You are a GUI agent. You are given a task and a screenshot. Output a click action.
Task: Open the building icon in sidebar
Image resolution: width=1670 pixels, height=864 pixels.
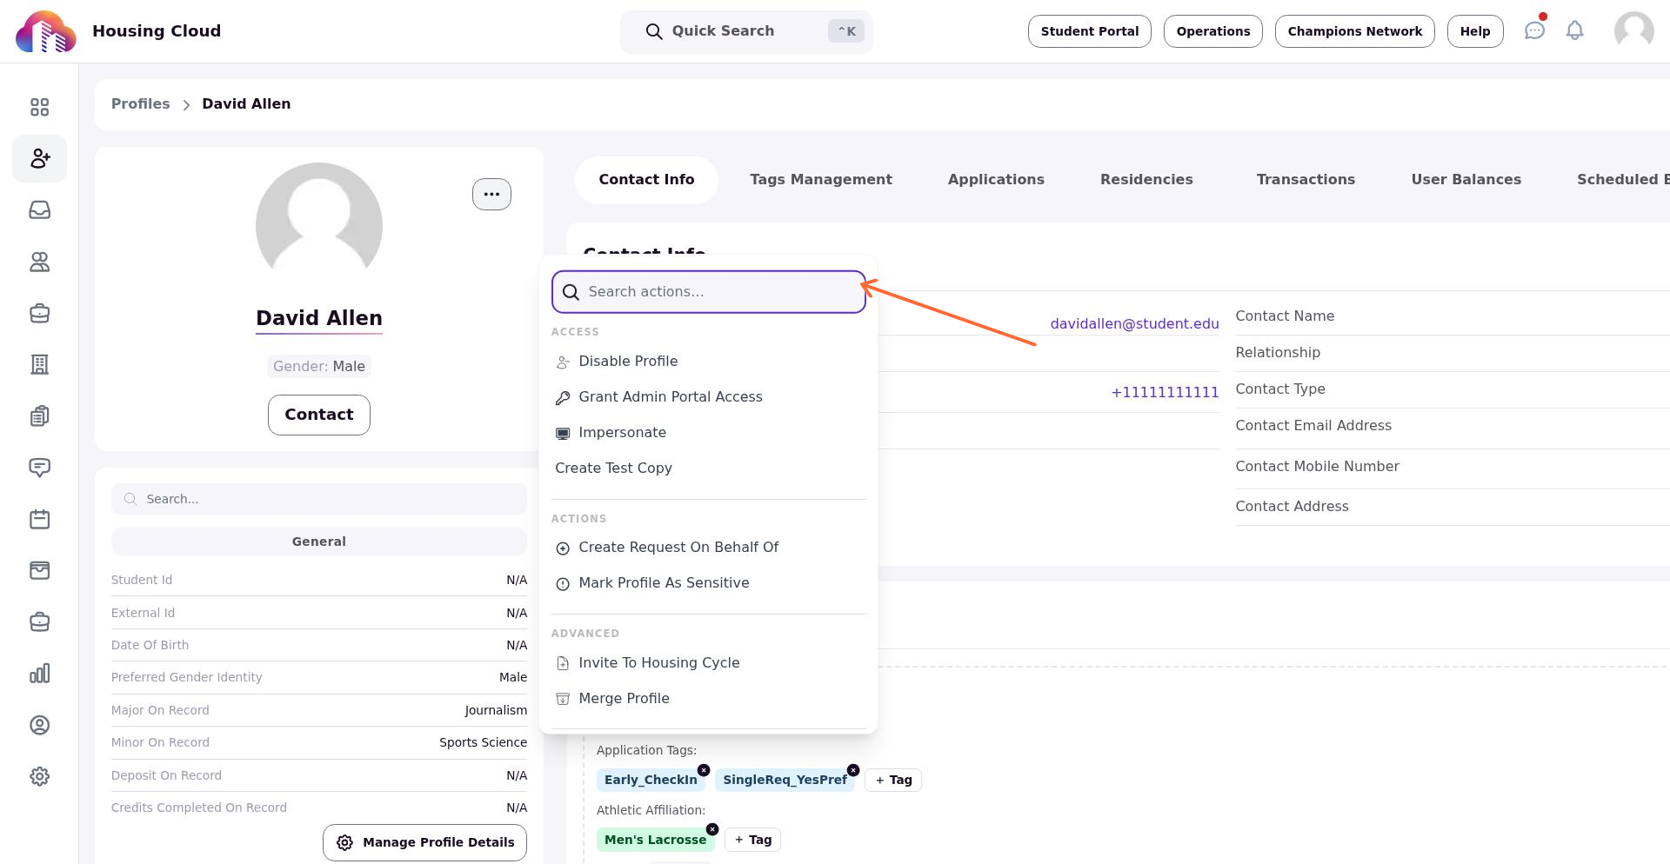39,364
